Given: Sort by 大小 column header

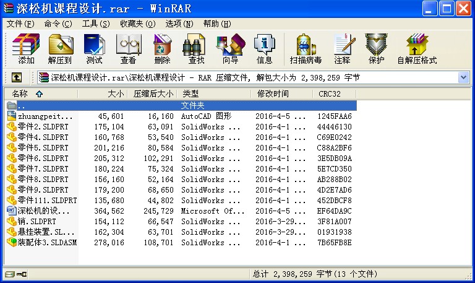Looking at the screenshot, I should (103, 94).
